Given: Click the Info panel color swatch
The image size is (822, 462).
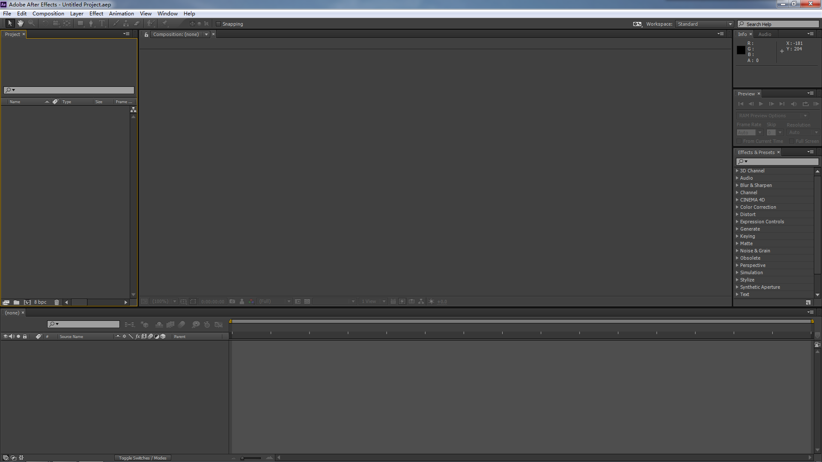Looking at the screenshot, I should tap(741, 50).
